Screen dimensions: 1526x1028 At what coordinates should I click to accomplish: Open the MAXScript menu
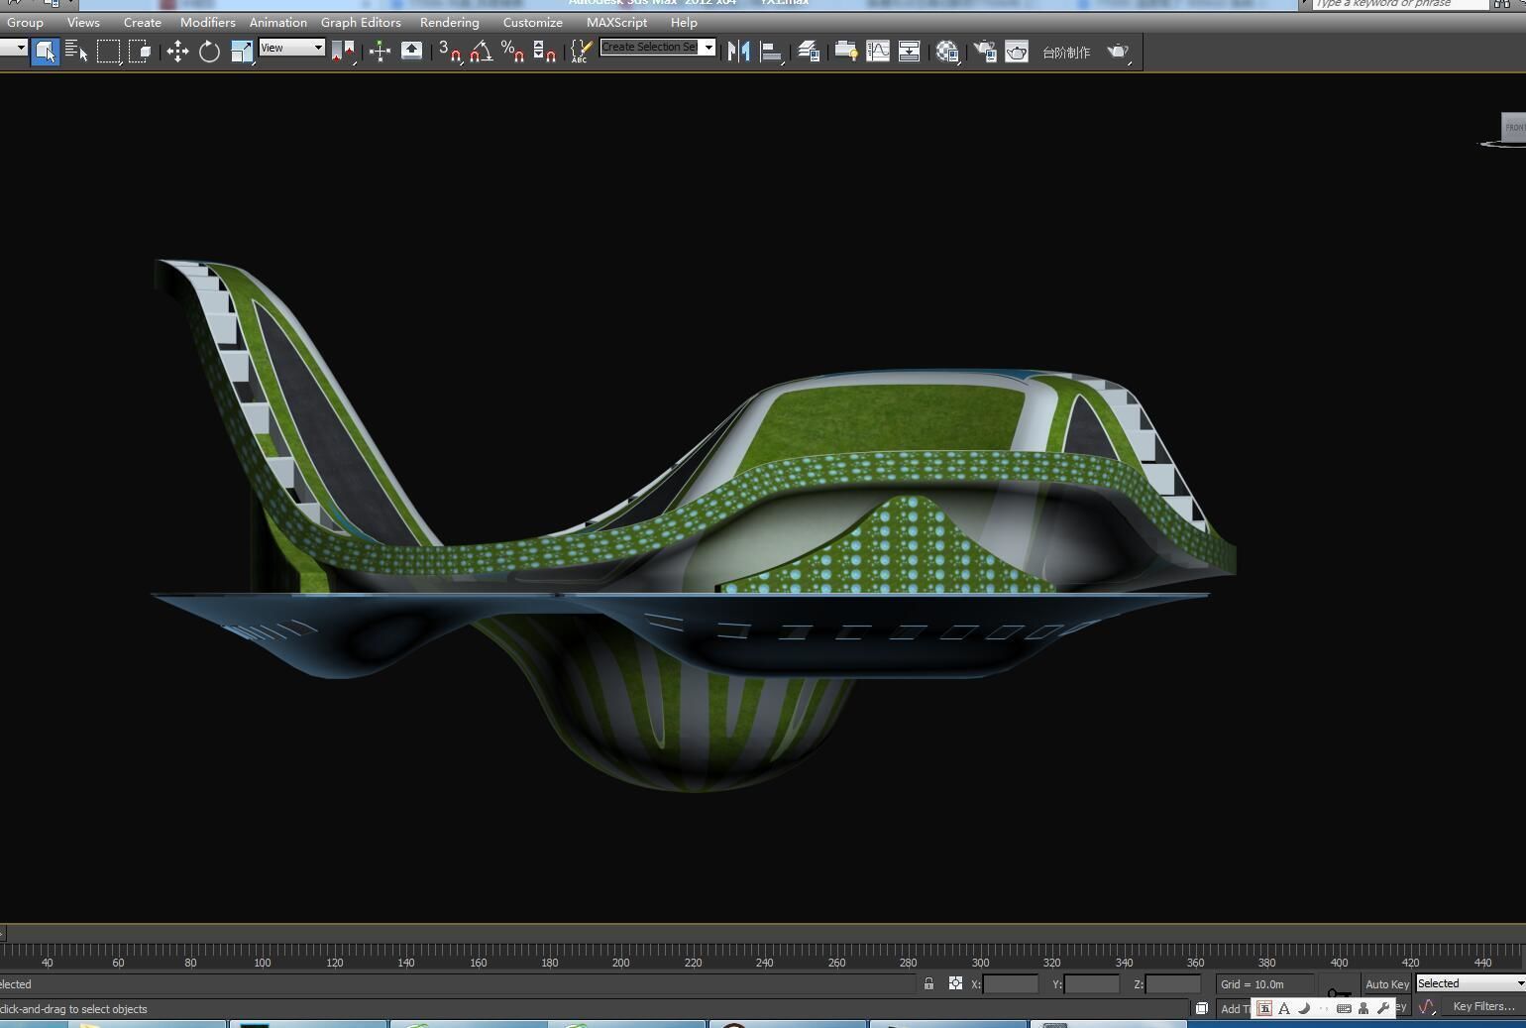point(616,22)
